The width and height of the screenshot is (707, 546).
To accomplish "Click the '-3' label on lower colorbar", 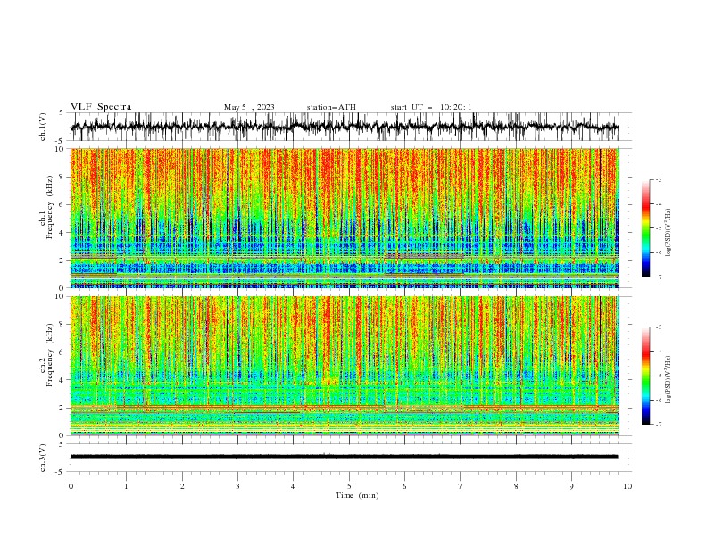I will [659, 327].
